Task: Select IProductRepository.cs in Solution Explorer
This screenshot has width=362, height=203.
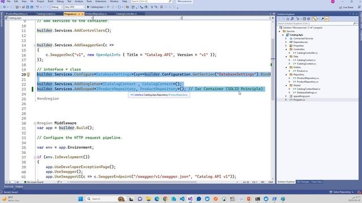Action: click(308, 78)
